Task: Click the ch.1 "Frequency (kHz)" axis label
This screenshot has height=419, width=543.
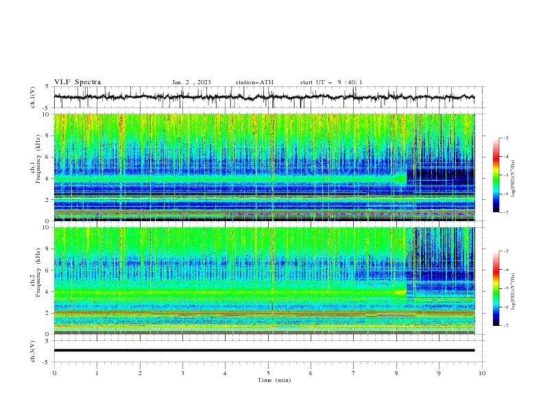Action: (x=38, y=160)
